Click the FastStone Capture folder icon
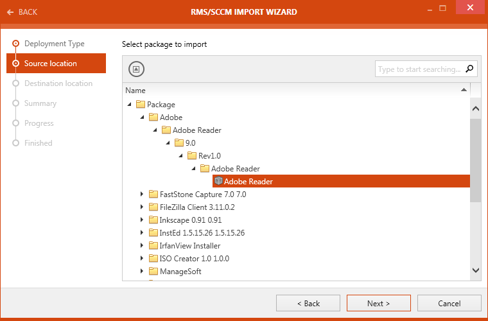This screenshot has height=321, width=488. [x=153, y=195]
